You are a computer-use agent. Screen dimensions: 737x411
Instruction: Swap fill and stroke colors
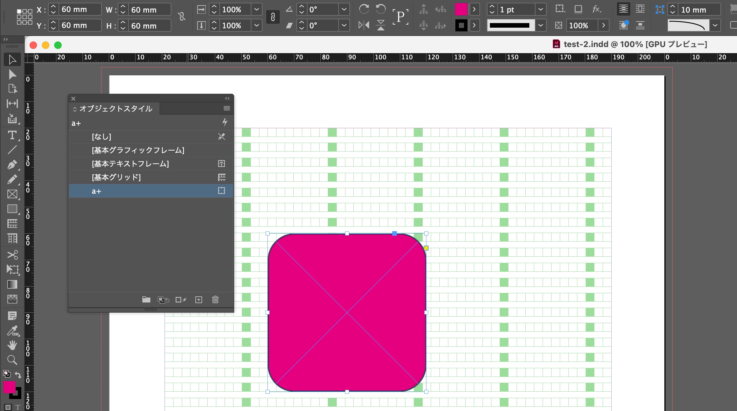pyautogui.click(x=18, y=375)
